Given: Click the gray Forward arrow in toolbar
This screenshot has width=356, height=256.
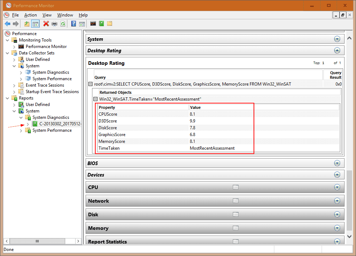Looking at the screenshot, I should click(x=16, y=24).
